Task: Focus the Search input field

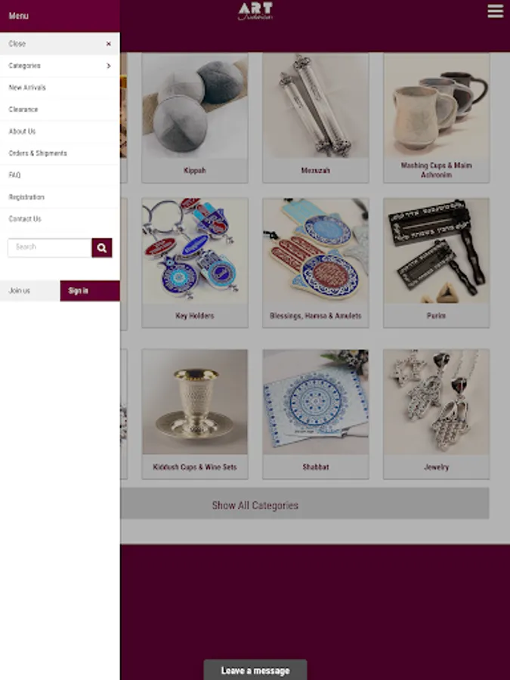Action: (49, 248)
